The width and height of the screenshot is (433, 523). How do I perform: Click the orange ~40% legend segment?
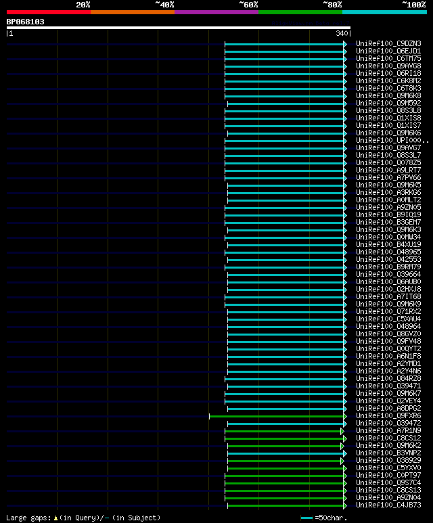[x=133, y=12]
